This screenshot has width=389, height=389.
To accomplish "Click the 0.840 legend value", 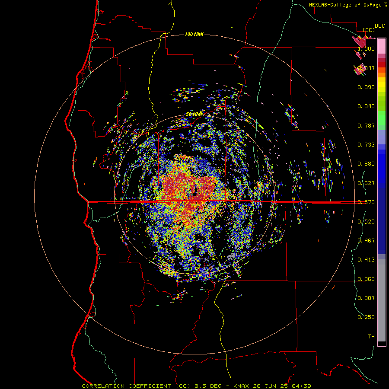I will (x=366, y=106).
